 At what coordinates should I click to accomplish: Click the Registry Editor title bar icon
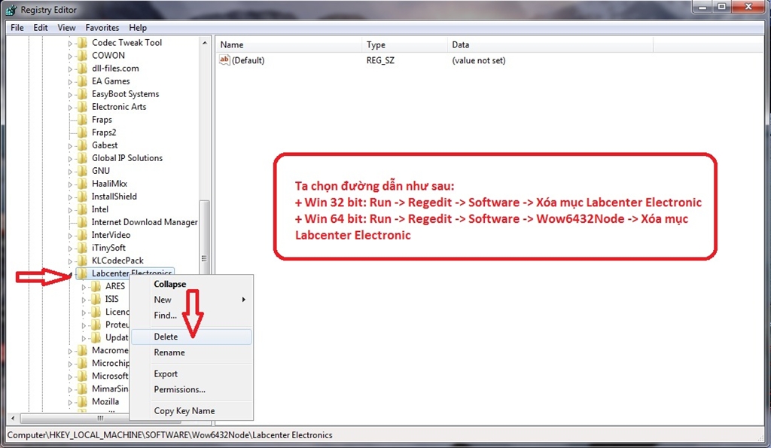[11, 10]
